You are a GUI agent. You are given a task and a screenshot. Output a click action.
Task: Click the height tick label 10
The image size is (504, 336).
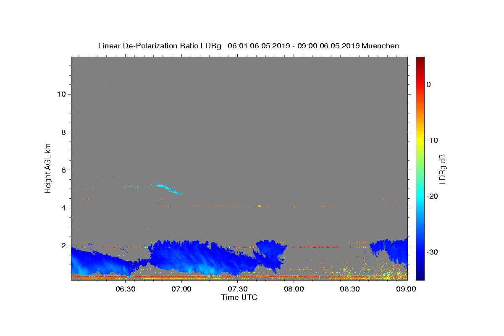[61, 94]
